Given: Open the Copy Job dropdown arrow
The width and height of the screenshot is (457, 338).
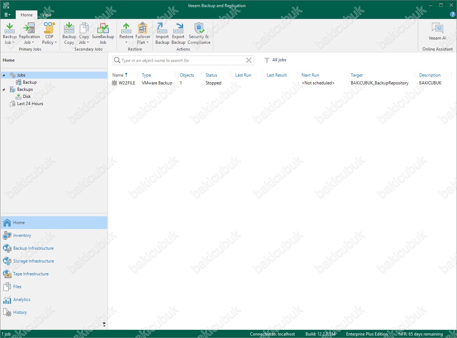Looking at the screenshot, I should point(88,42).
